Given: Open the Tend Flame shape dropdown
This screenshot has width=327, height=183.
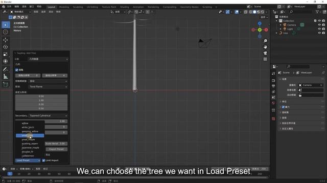Looking at the screenshot, I should point(48,87).
